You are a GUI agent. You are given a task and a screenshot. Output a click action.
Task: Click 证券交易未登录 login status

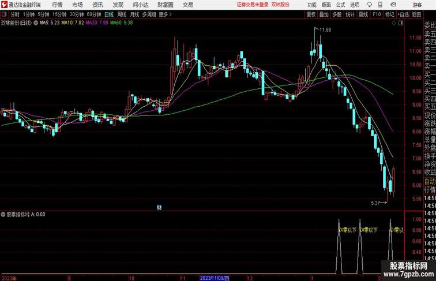253,5
